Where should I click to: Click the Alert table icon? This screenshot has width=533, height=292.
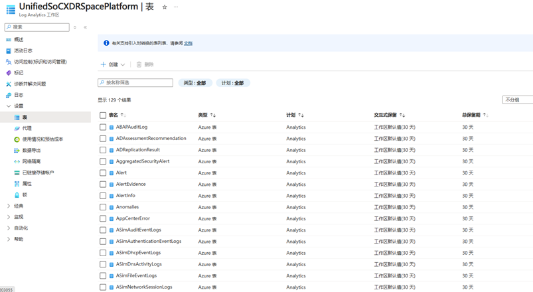112,173
